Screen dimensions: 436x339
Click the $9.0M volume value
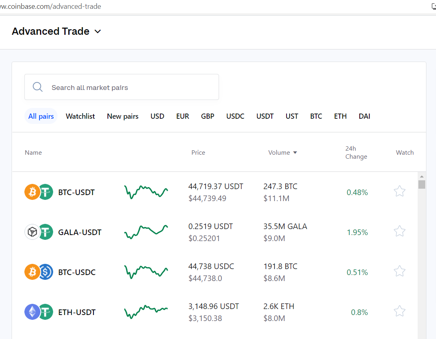pos(274,239)
